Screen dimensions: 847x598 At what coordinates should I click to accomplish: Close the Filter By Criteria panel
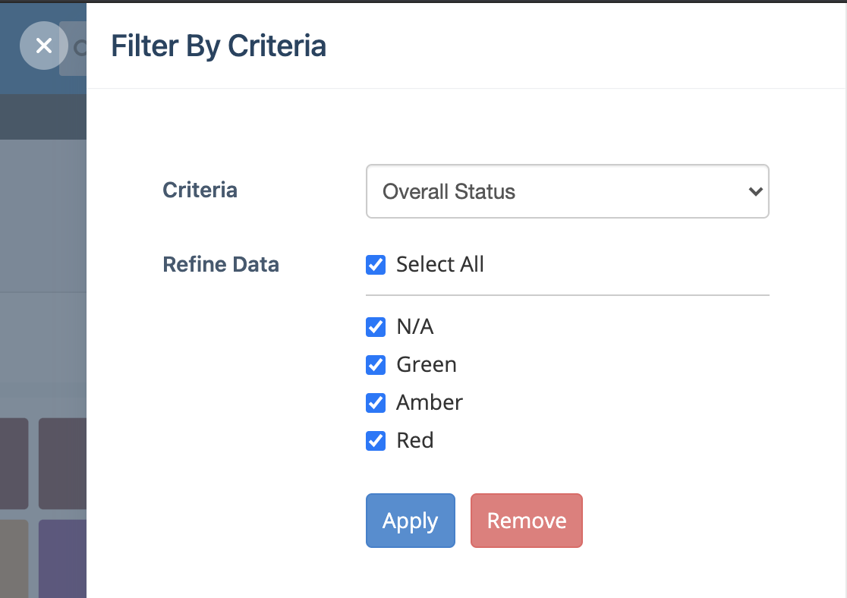pyautogui.click(x=44, y=46)
